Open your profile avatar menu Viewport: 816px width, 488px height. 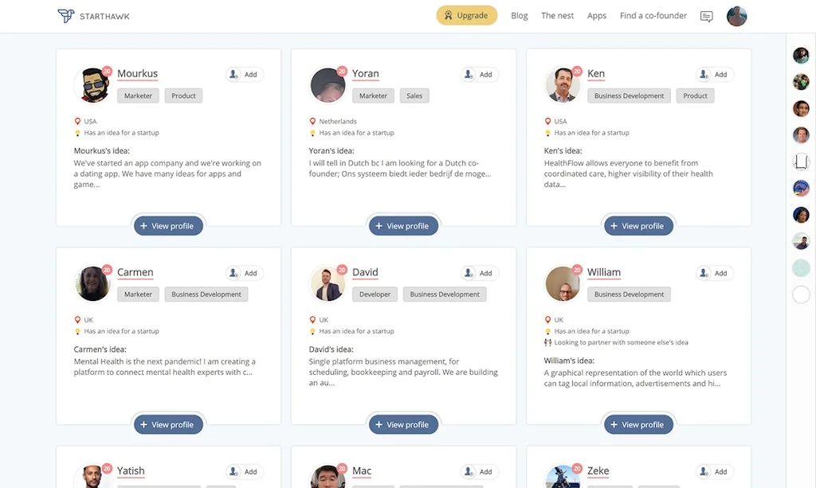coord(737,16)
